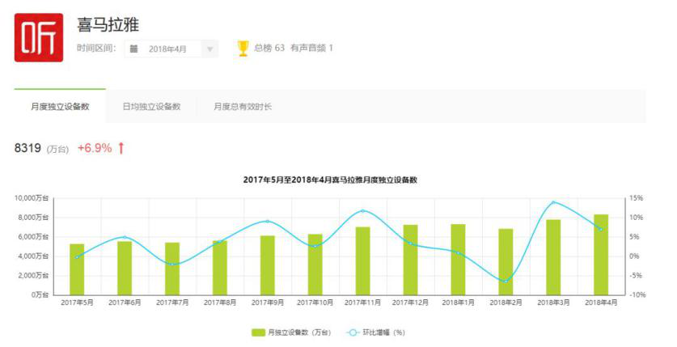Open the 2018年4月 time range dropdown arrow
677x347 pixels.
[209, 49]
